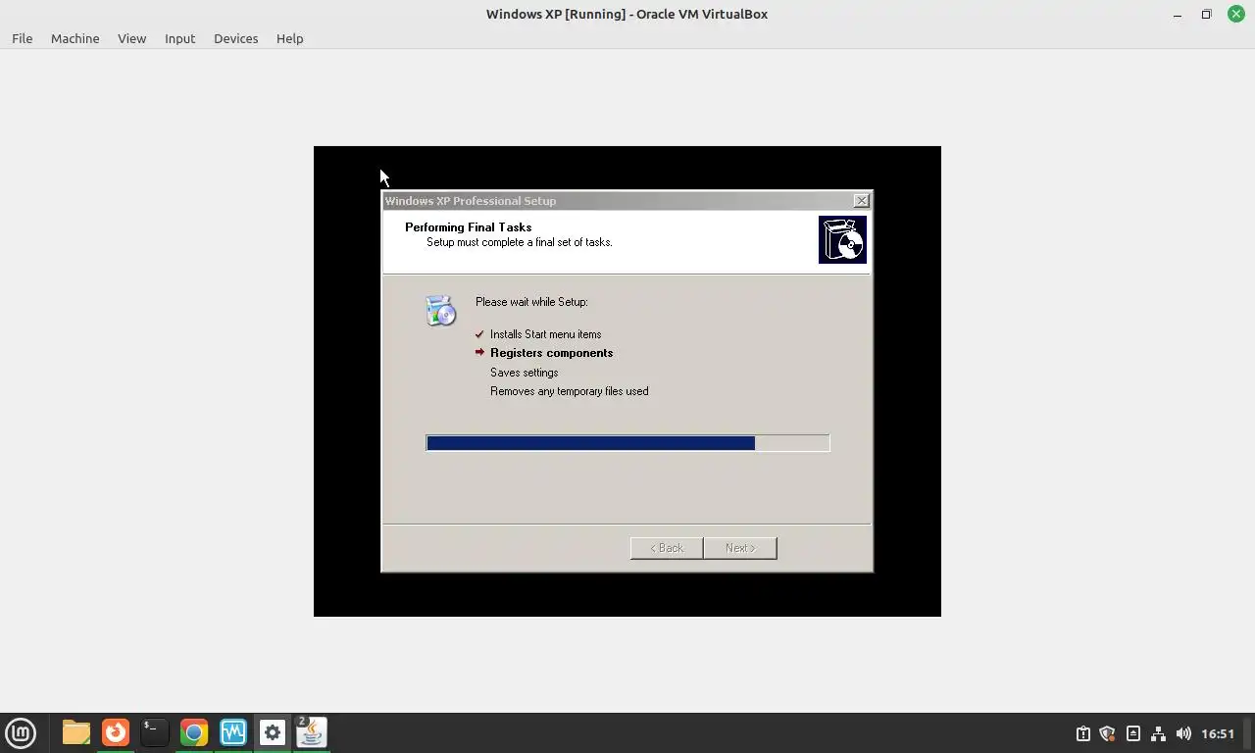Open the Terminal from the taskbar
1255x753 pixels.
point(154,732)
